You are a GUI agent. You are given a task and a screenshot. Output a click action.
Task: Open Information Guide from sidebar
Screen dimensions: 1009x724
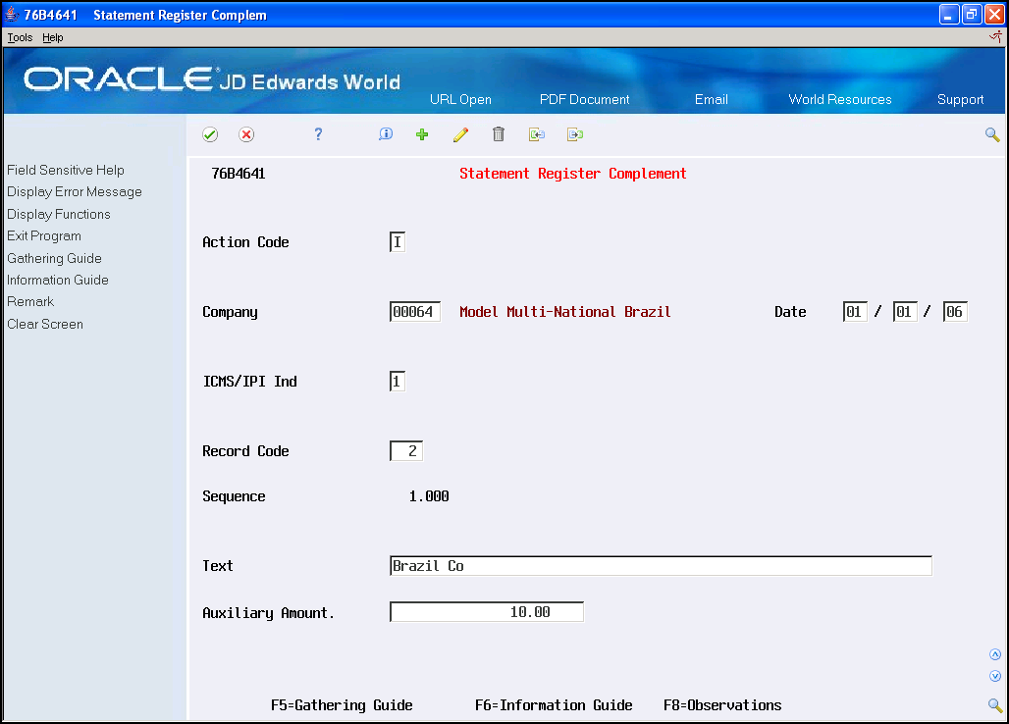click(x=57, y=280)
